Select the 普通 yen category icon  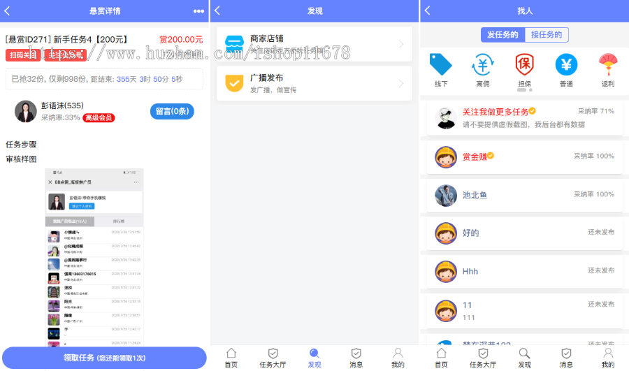[x=566, y=64]
